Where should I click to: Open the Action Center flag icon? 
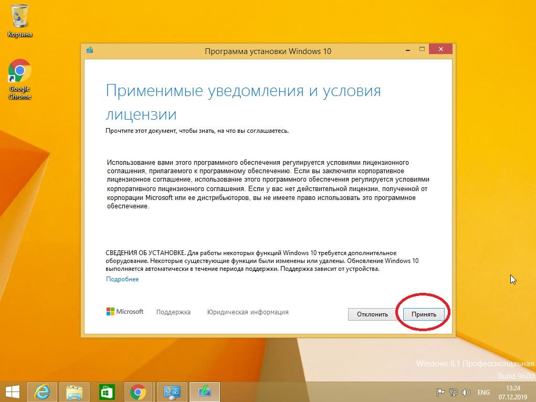click(441, 392)
